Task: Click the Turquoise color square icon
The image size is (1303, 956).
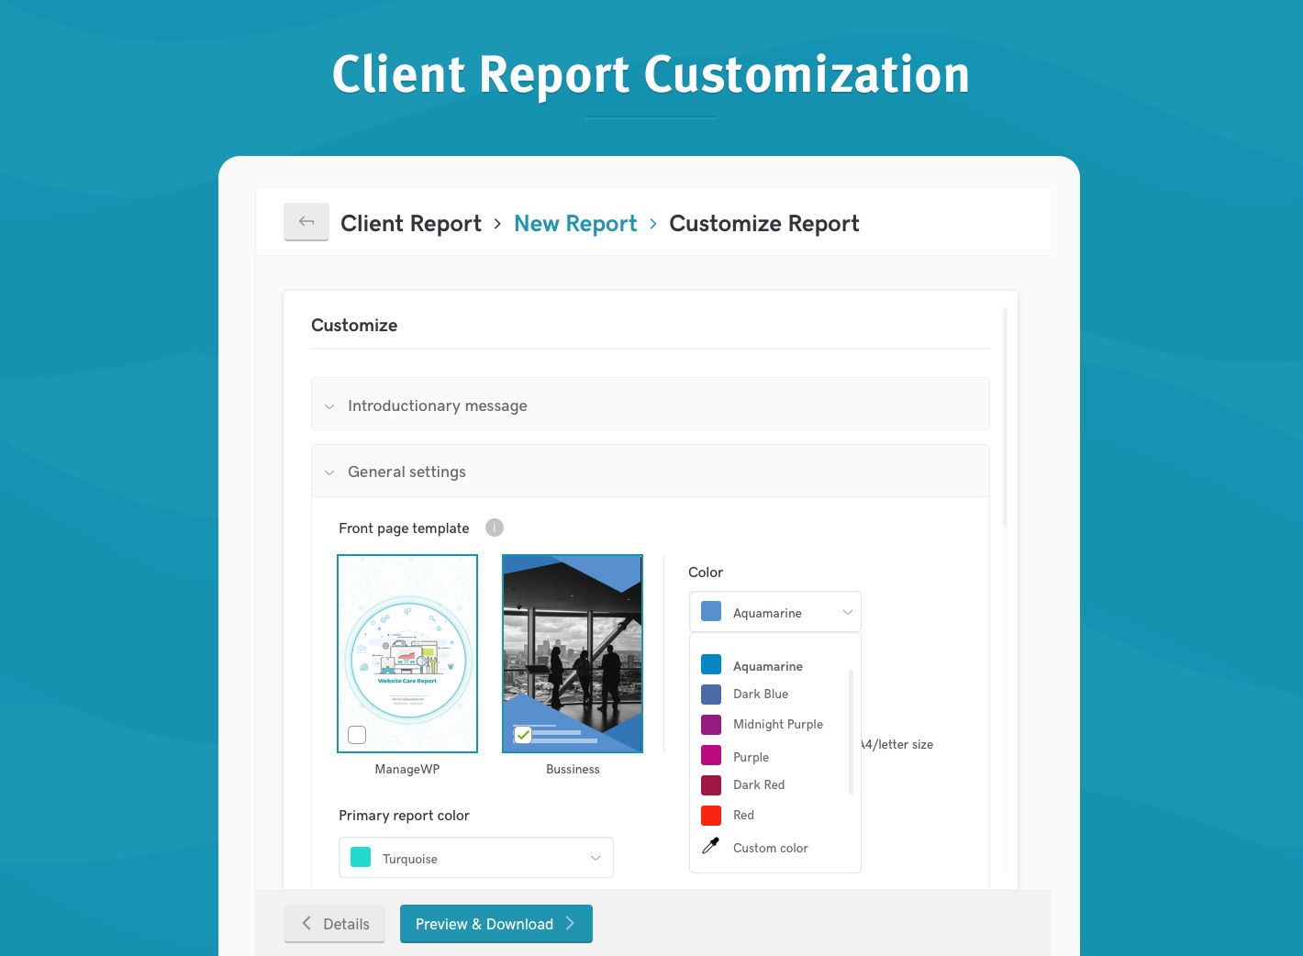Action: [362, 858]
